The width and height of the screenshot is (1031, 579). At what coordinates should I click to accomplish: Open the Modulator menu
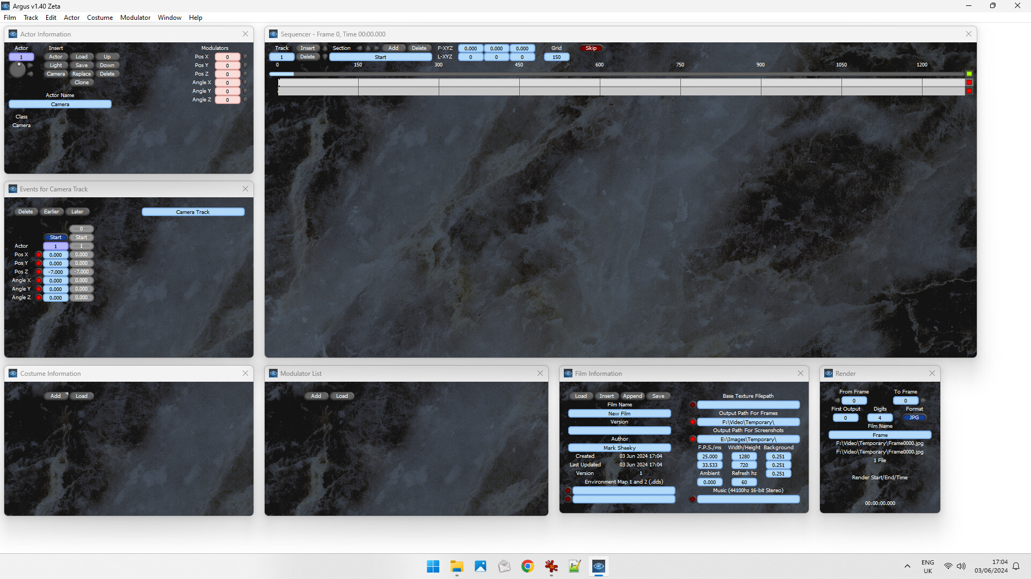click(135, 18)
